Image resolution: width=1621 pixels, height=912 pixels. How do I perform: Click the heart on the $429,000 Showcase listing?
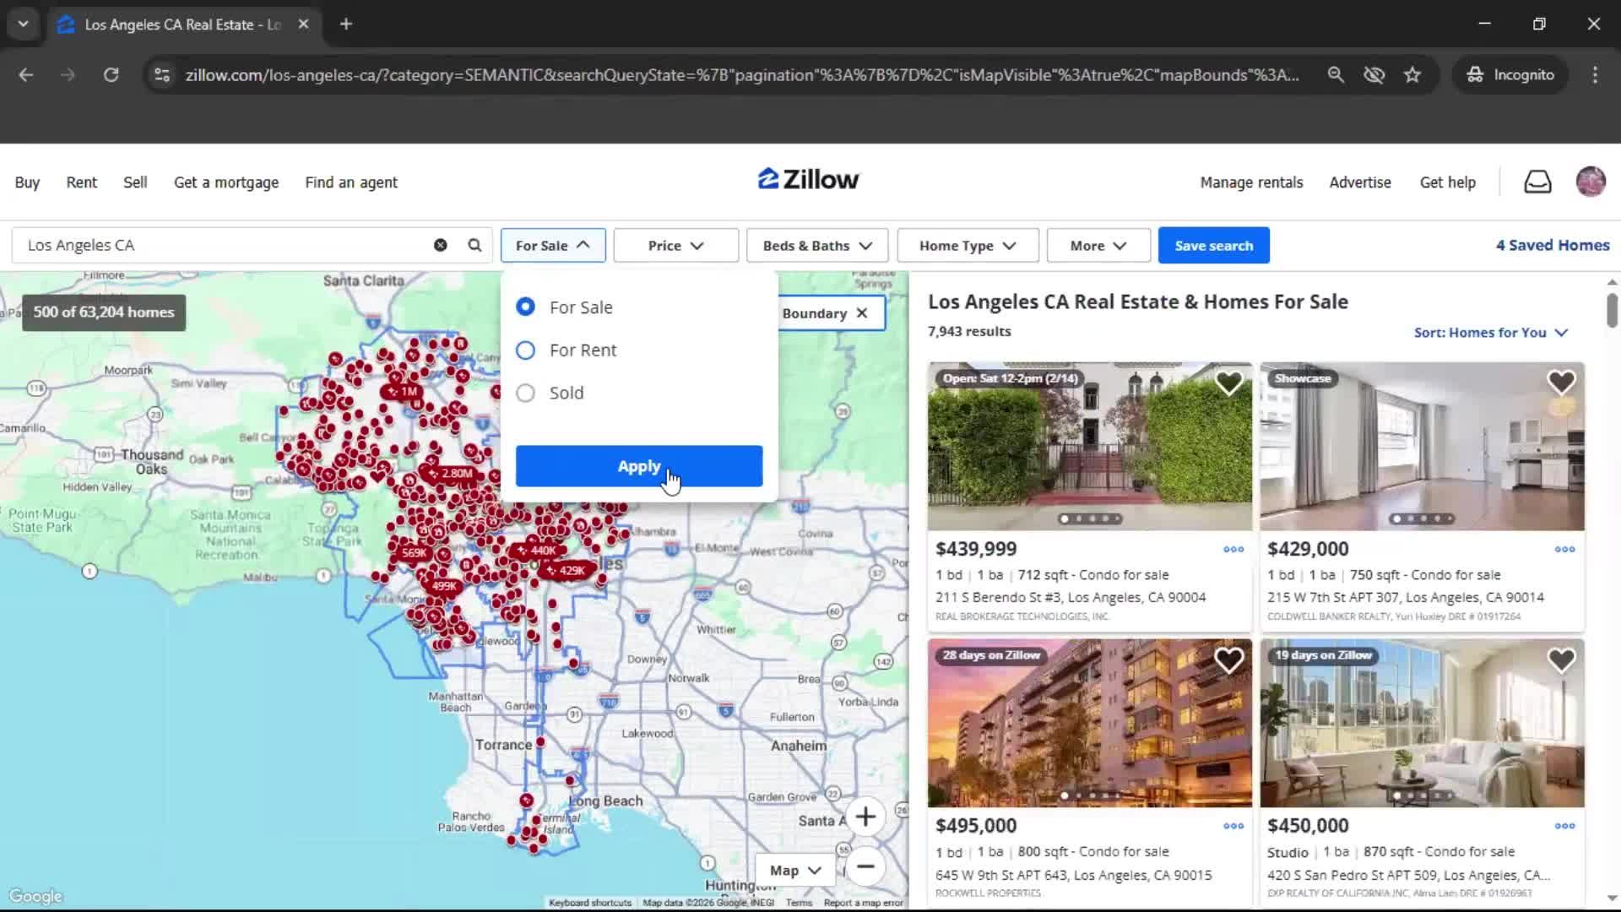tap(1560, 383)
